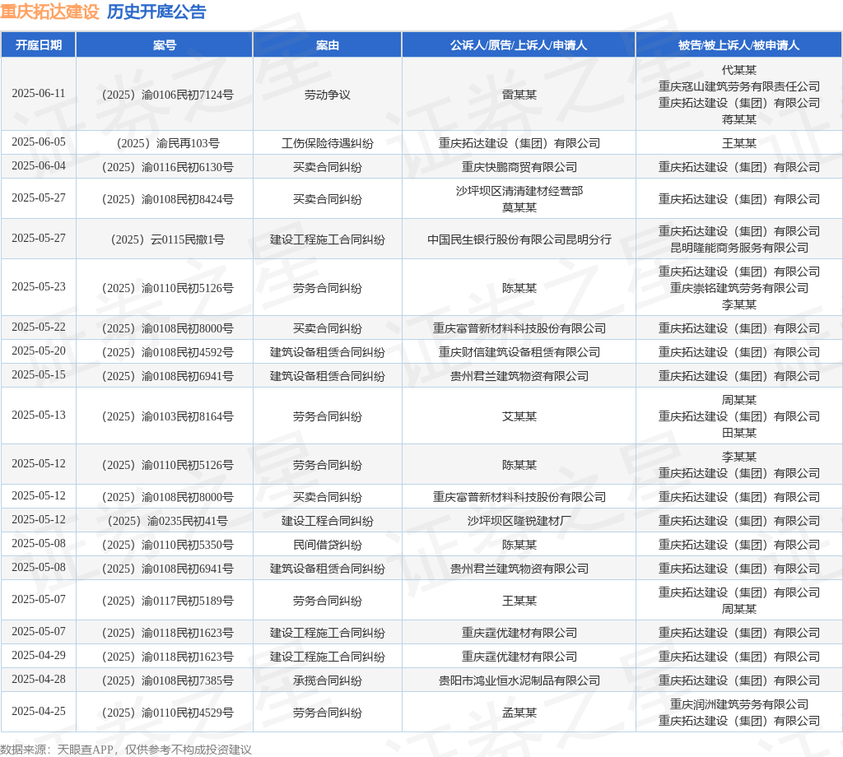
Task: Select plaintiff 孟某某
Action: click(x=519, y=713)
